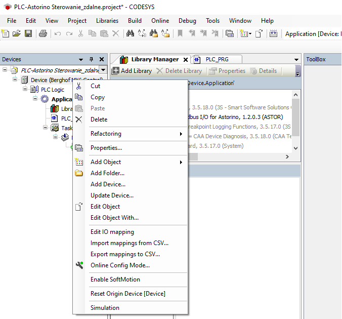The image size is (342, 319).
Task: Click the PLC Logic tree item
Action: coord(52,90)
